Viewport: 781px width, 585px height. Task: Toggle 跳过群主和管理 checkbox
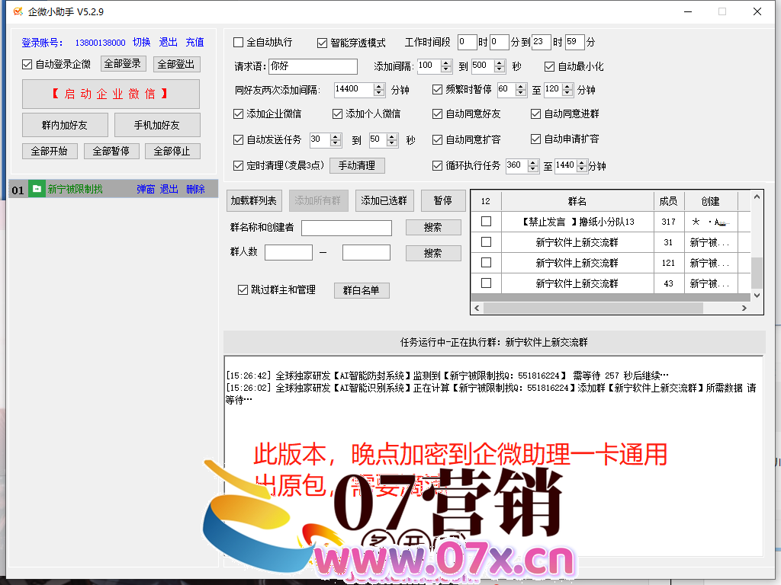243,289
